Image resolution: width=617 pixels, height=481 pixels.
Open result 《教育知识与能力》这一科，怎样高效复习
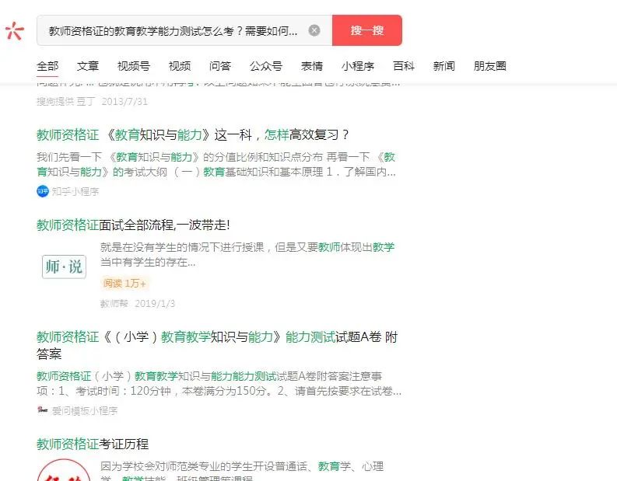pyautogui.click(x=193, y=134)
